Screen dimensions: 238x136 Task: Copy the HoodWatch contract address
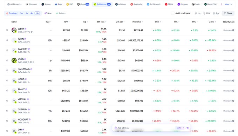click(x=29, y=72)
